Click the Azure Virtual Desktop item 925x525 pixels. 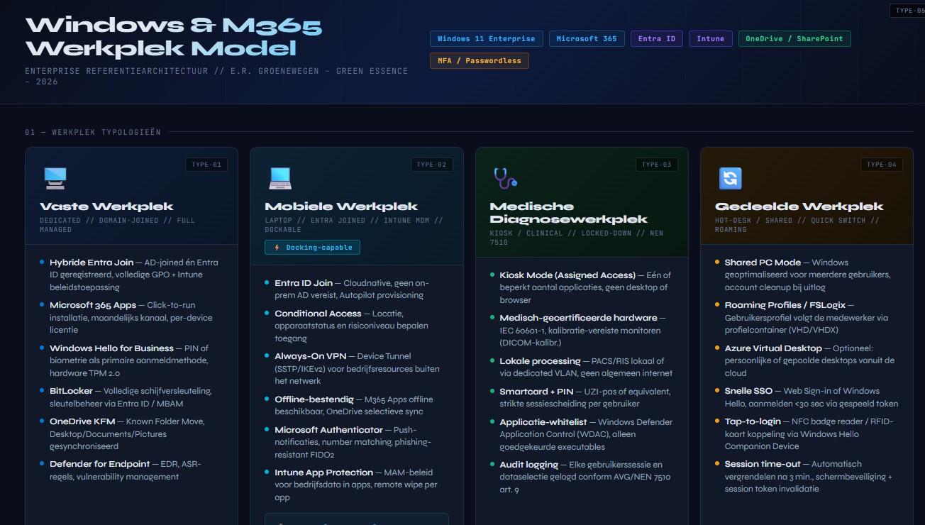807,360
